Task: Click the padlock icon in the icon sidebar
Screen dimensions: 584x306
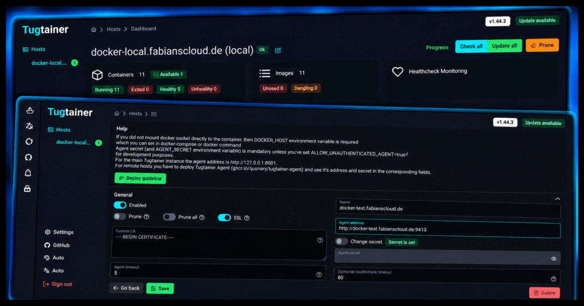Action: click(27, 189)
